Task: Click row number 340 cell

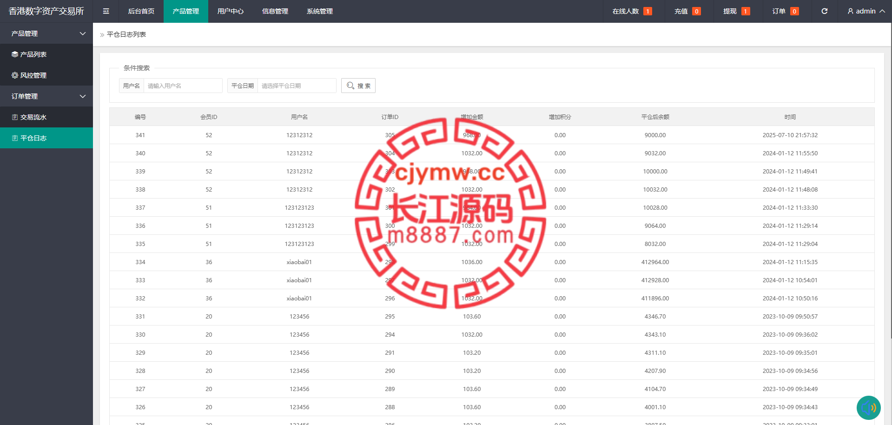Action: [x=140, y=153]
